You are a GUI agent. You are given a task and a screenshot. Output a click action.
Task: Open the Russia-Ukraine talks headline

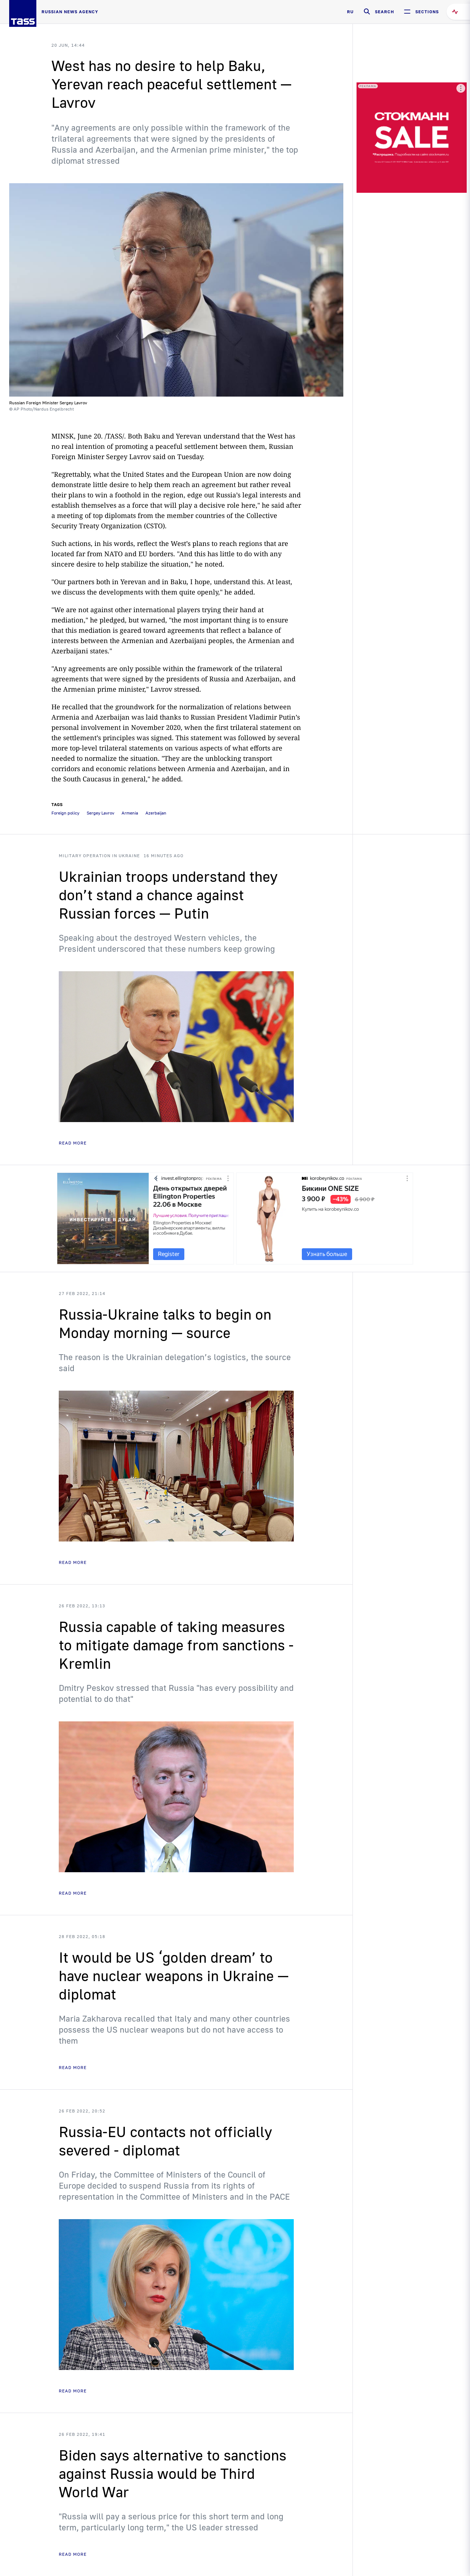click(x=164, y=1324)
